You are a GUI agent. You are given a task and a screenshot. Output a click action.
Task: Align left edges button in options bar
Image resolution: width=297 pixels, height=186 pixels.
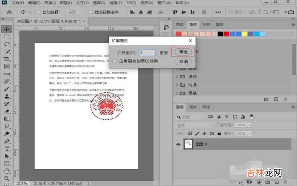132,12
